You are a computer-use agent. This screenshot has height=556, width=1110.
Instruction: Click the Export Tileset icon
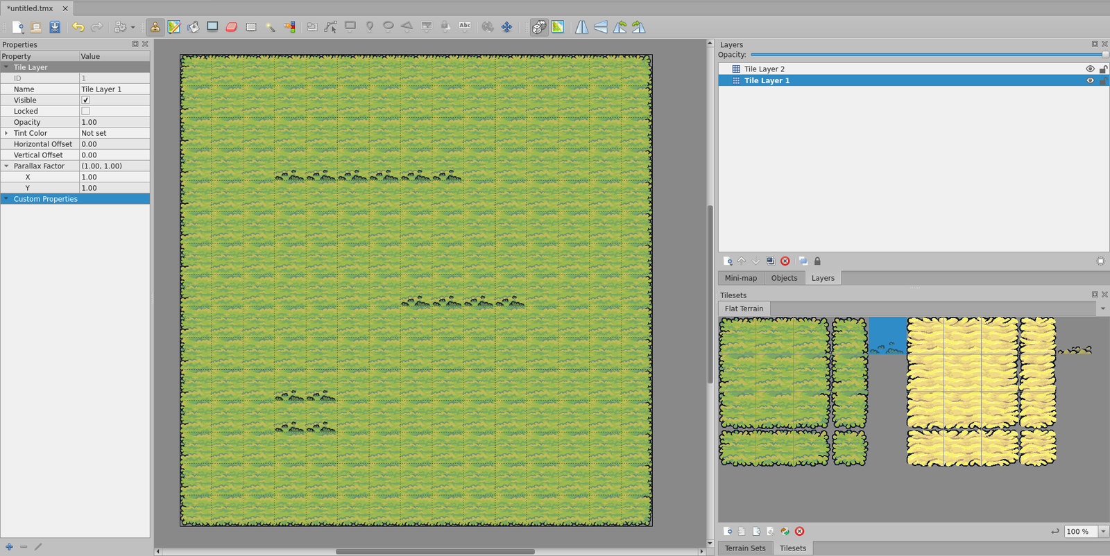point(756,532)
